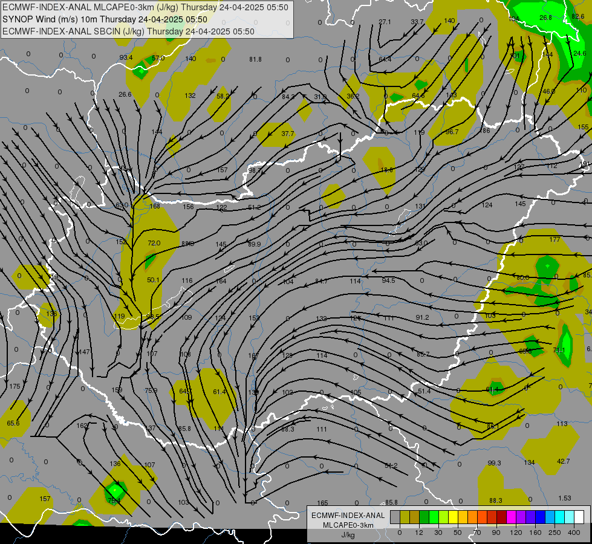Image resolution: width=592 pixels, height=544 pixels.
Task: Click the map value 37.7
Action: tap(287, 134)
